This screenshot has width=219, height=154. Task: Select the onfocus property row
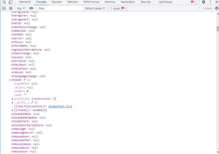pyautogui.click(x=22, y=42)
